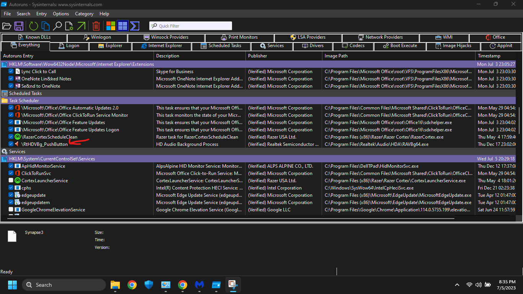523x294 pixels.
Task: Open the File menu
Action: coord(7,14)
